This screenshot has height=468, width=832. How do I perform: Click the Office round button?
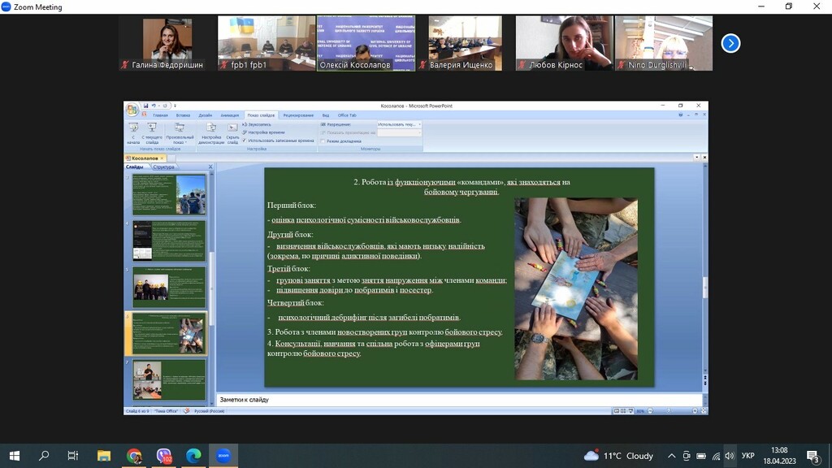coord(132,109)
